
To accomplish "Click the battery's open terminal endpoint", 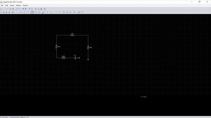I will 79,58.
